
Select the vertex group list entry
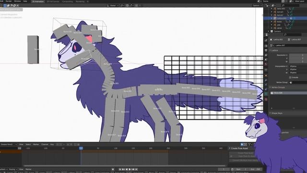pos(289,93)
